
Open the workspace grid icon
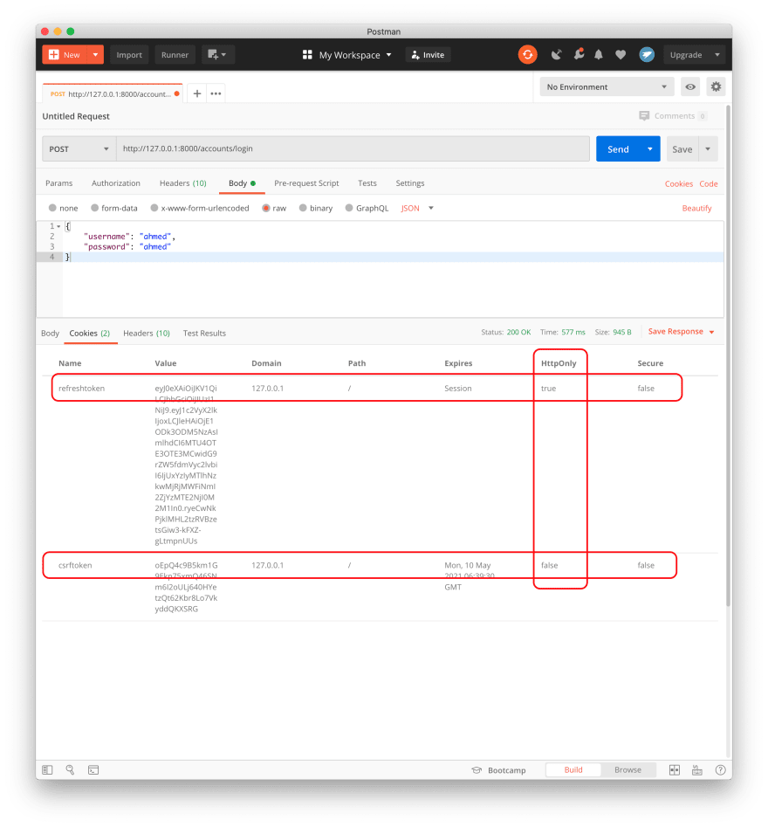[307, 55]
